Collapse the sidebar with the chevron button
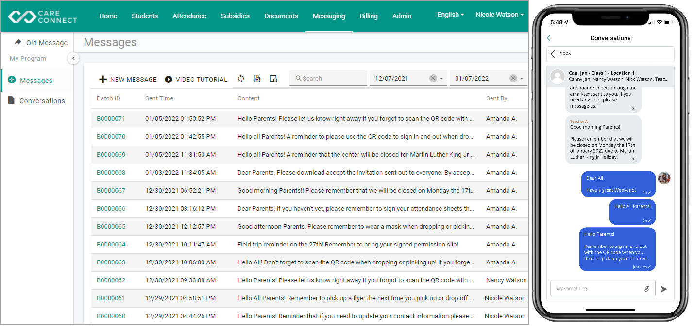The image size is (694, 328). tap(73, 58)
